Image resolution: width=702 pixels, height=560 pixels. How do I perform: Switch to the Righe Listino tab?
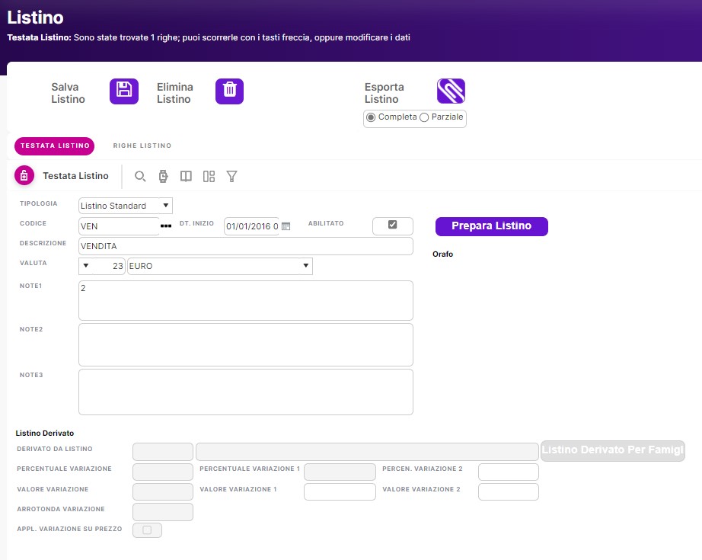pyautogui.click(x=142, y=146)
